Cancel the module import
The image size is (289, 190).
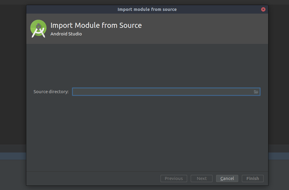click(227, 178)
